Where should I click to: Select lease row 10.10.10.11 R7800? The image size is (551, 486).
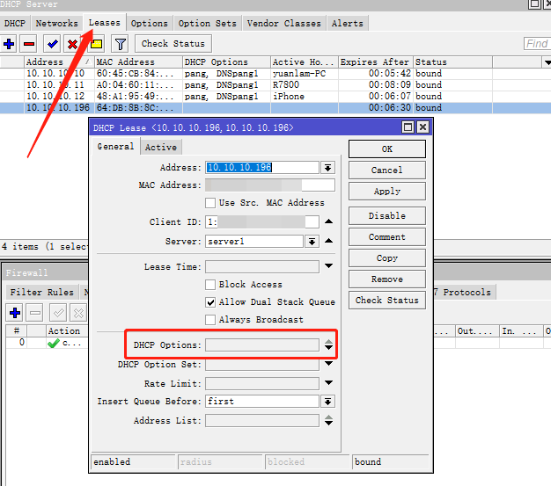275,85
